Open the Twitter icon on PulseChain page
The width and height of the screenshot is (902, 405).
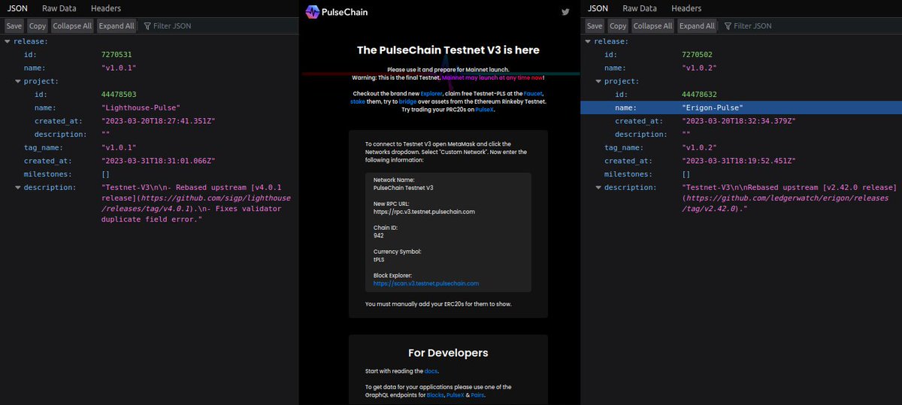(566, 11)
